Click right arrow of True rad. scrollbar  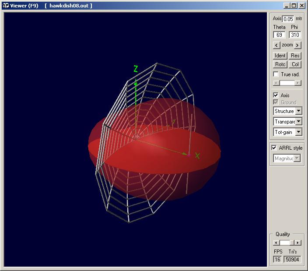point(298,83)
